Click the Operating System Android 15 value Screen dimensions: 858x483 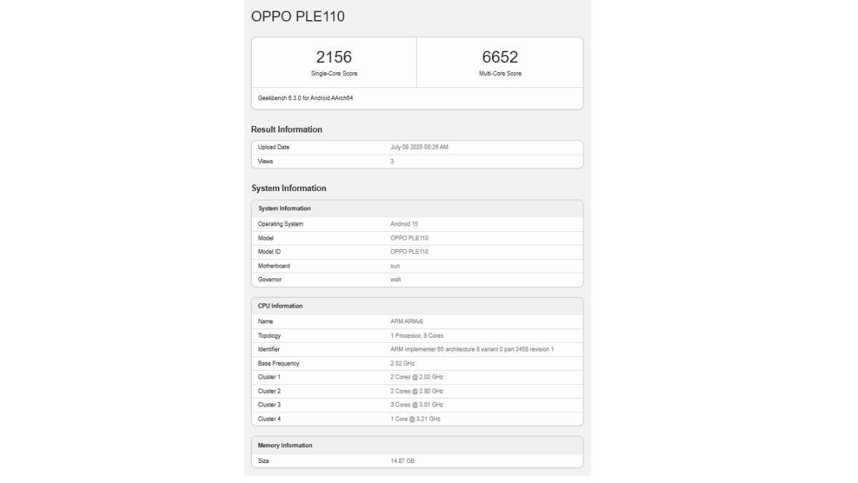tap(404, 224)
